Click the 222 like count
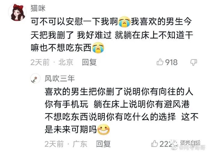The height and width of the screenshot is (152, 207). (166, 144)
